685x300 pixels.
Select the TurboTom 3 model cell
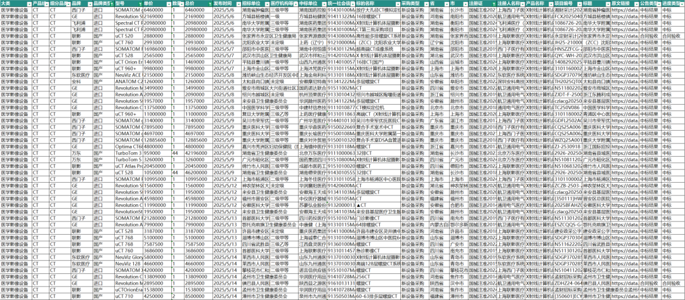click(129, 153)
